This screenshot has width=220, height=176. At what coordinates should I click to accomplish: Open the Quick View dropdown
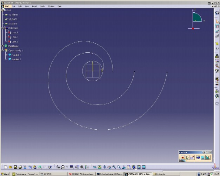(x=129, y=167)
